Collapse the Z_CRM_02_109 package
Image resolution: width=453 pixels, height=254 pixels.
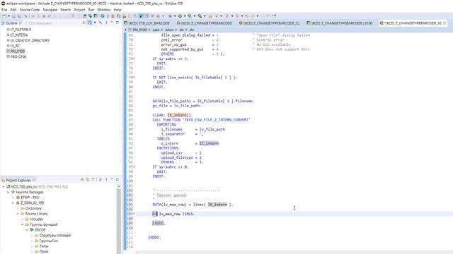[13, 203]
